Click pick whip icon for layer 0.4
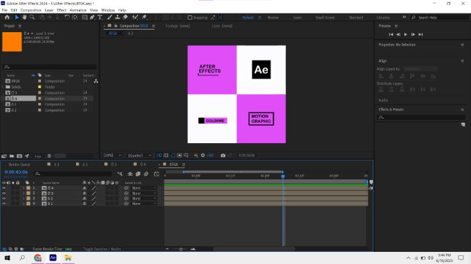This screenshot has height=264, width=471. [126, 188]
